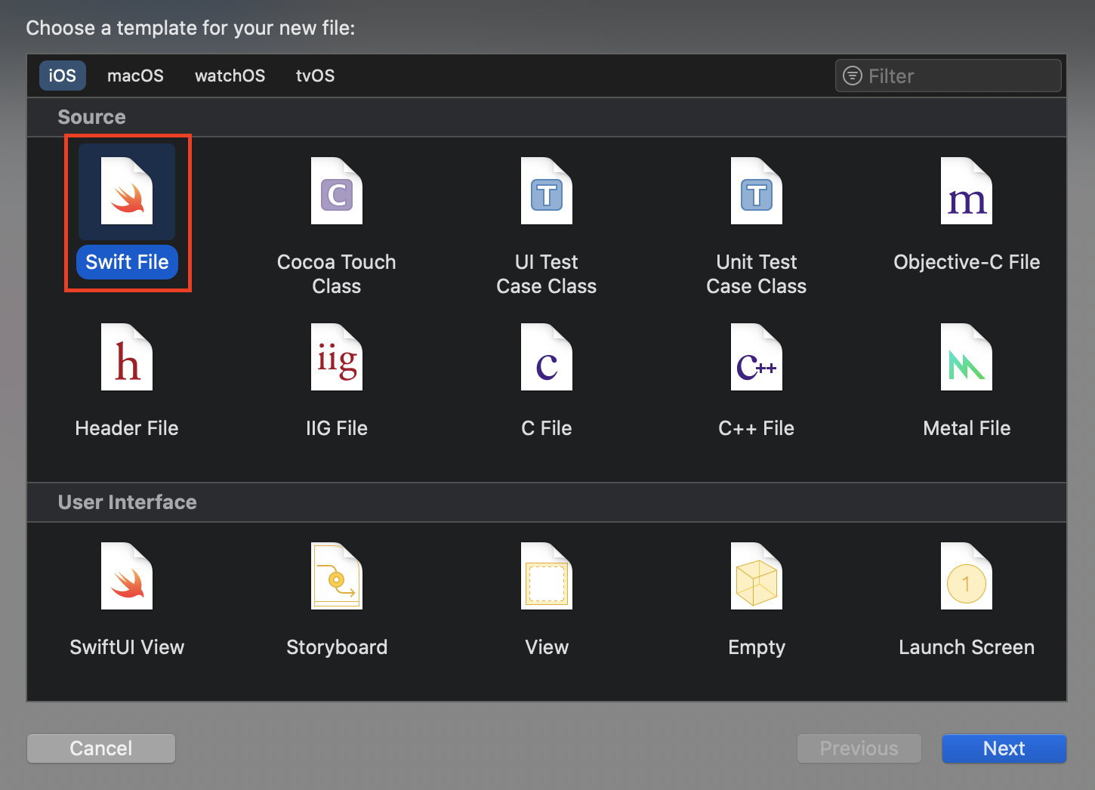Choose the C File template icon
Image resolution: width=1095 pixels, height=790 pixels.
pos(547,357)
